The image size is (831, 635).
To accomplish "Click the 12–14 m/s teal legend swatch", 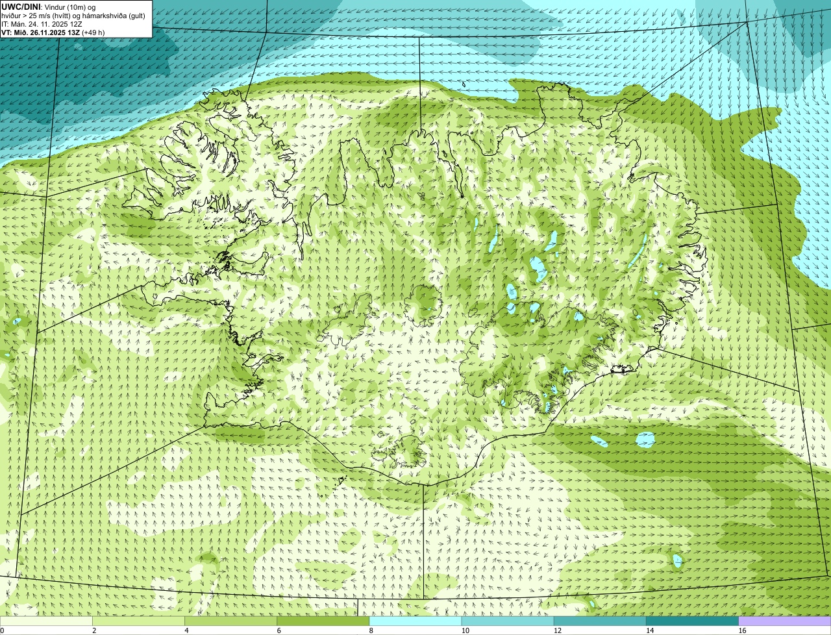I will pyautogui.click(x=600, y=621).
